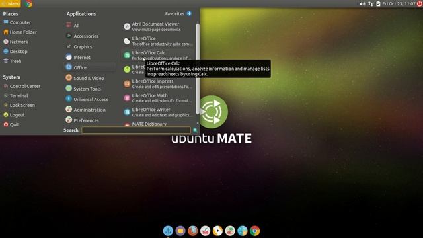Open the file manager from dock
The height and width of the screenshot is (238, 423).
tap(180, 231)
